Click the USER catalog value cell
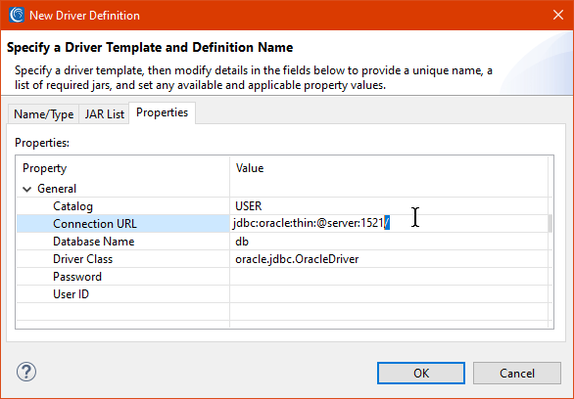Viewport: 574px width, 399px height. click(x=389, y=206)
